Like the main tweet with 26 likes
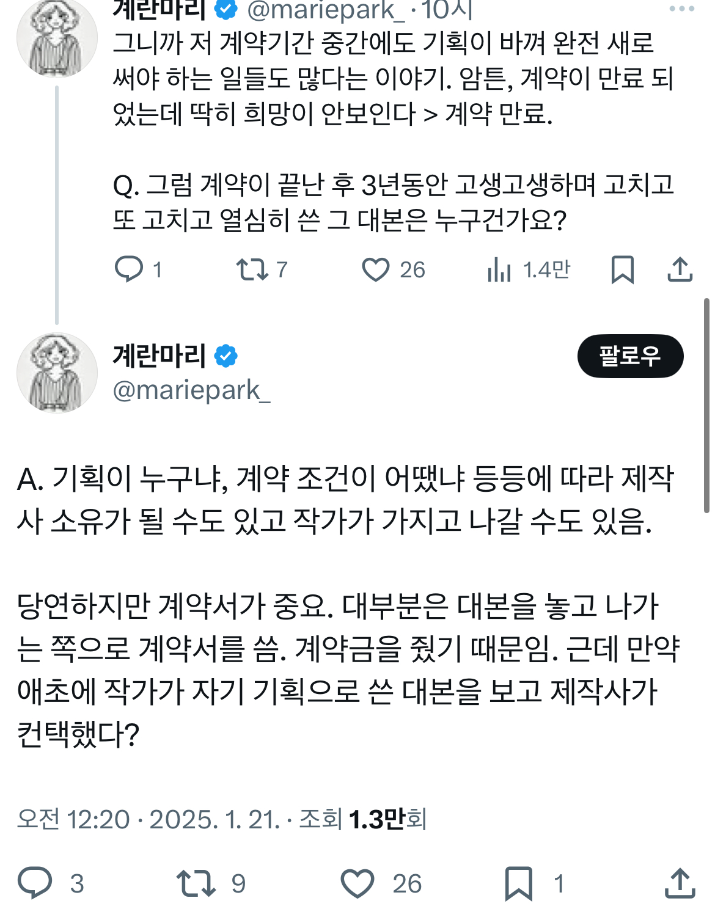 [x=358, y=883]
